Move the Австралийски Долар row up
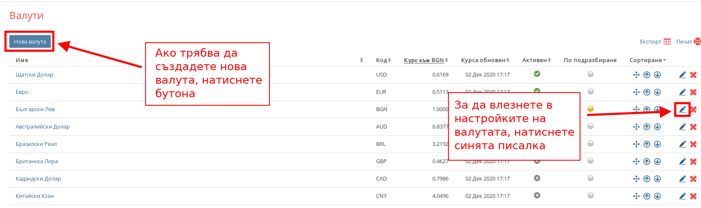 tap(647, 127)
